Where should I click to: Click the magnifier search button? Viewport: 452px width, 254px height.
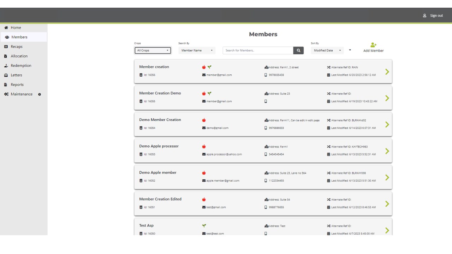[x=298, y=50]
